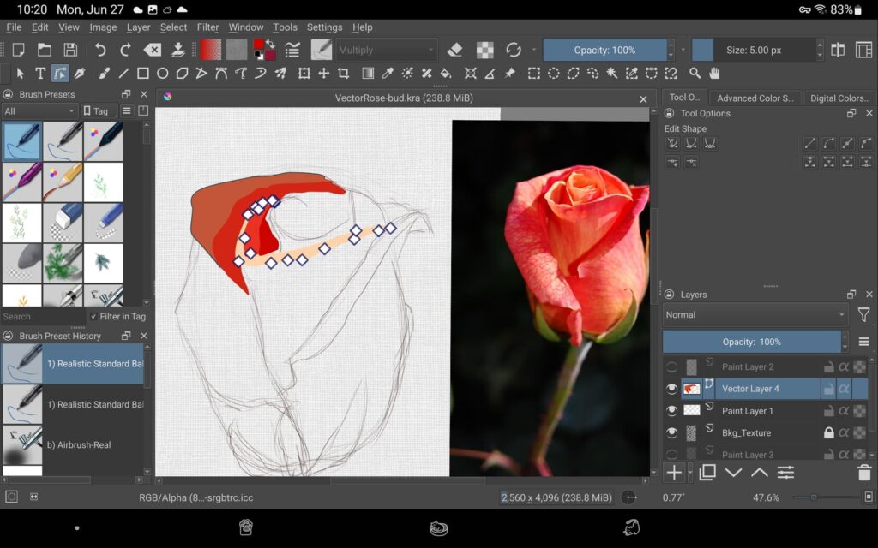Click the add new layer plus button
Image resolution: width=878 pixels, height=548 pixels.
(675, 471)
